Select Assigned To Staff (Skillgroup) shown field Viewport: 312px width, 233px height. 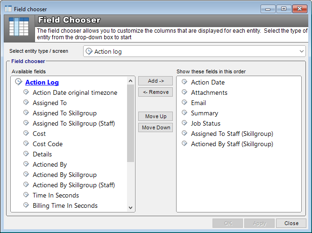pyautogui.click(x=232, y=134)
